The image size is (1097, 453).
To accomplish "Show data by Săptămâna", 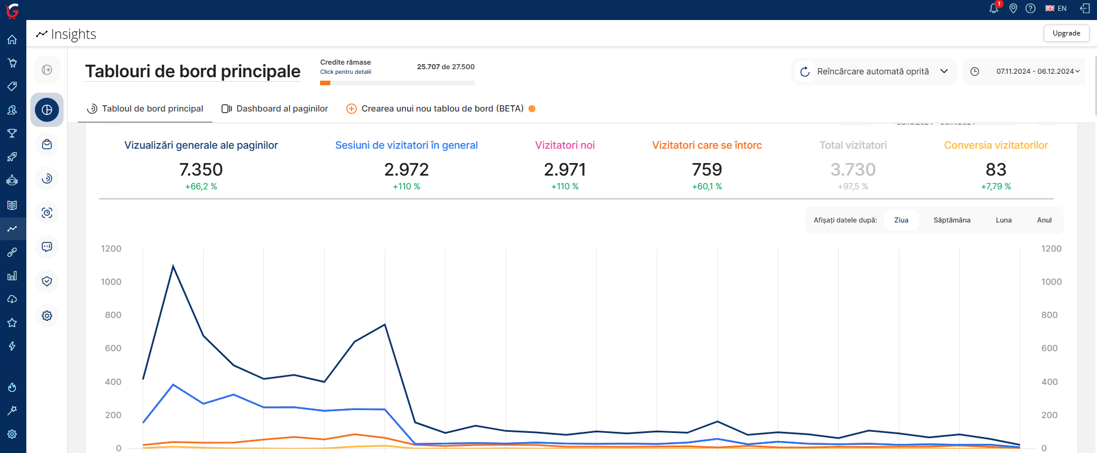I will coord(952,220).
